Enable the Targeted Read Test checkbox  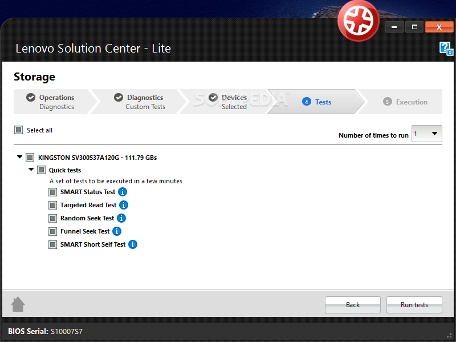pos(52,205)
